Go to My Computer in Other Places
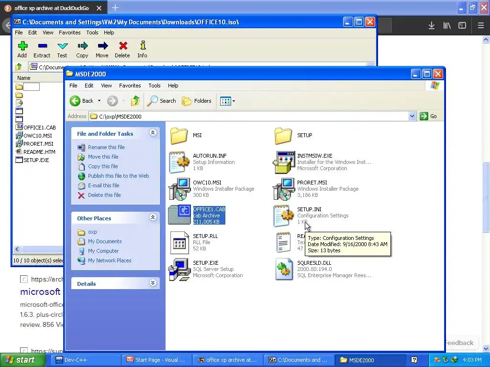The height and width of the screenshot is (367, 490). pos(103,251)
